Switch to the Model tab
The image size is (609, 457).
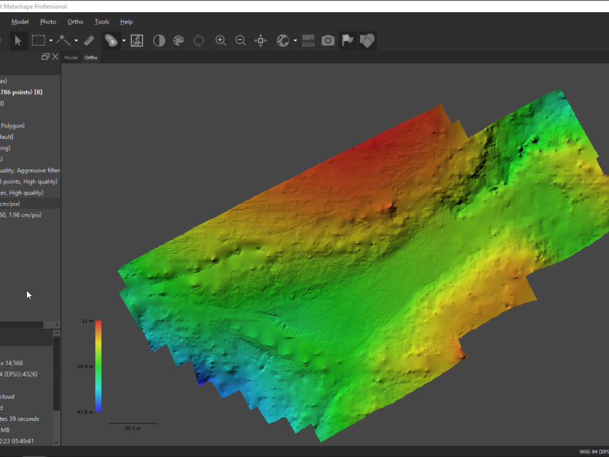click(x=71, y=57)
